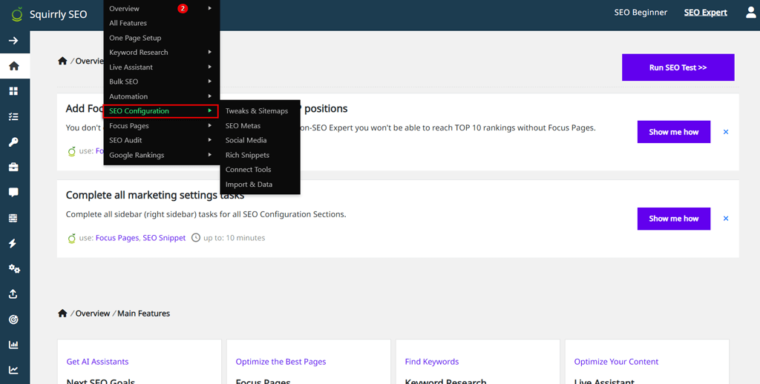Open the line chart (Rankings) sidebar icon
The image size is (760, 384).
tap(13, 370)
